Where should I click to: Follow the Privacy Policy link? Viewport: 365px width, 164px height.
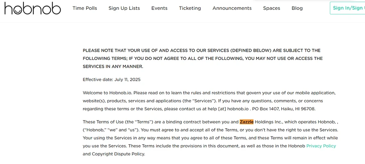coord(321,146)
